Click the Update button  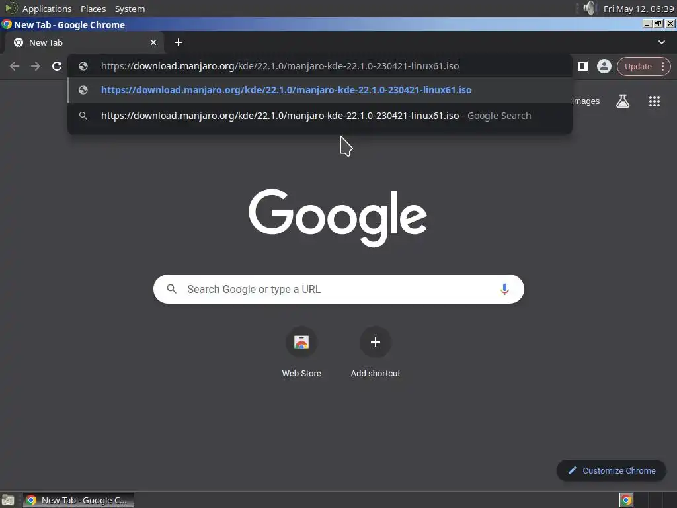tap(638, 67)
